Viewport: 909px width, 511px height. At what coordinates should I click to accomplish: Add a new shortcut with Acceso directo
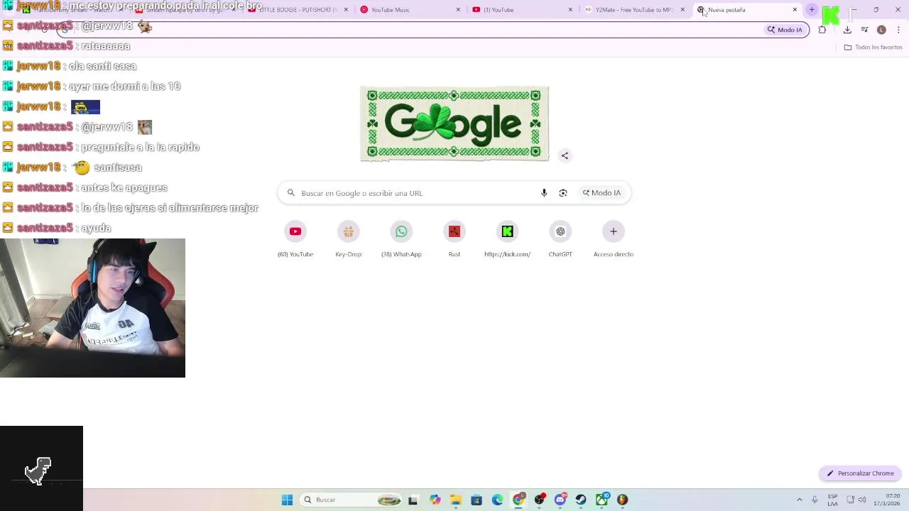[x=614, y=240]
